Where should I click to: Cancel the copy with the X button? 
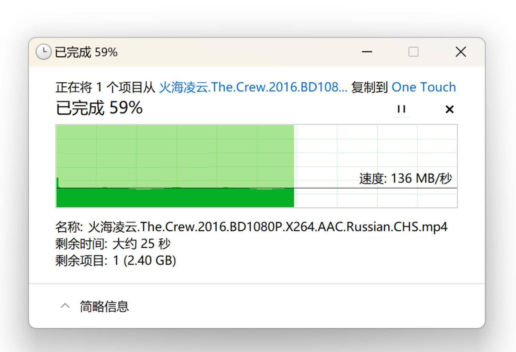tap(449, 109)
